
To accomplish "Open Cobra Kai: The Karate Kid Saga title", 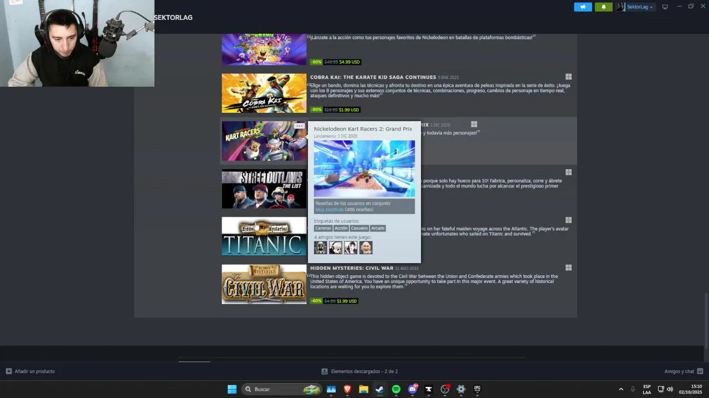I will pos(373,77).
